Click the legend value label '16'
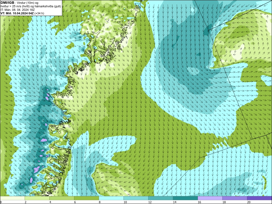Image resolution: width=272 pixels, height=204 pixels. pos(199,202)
